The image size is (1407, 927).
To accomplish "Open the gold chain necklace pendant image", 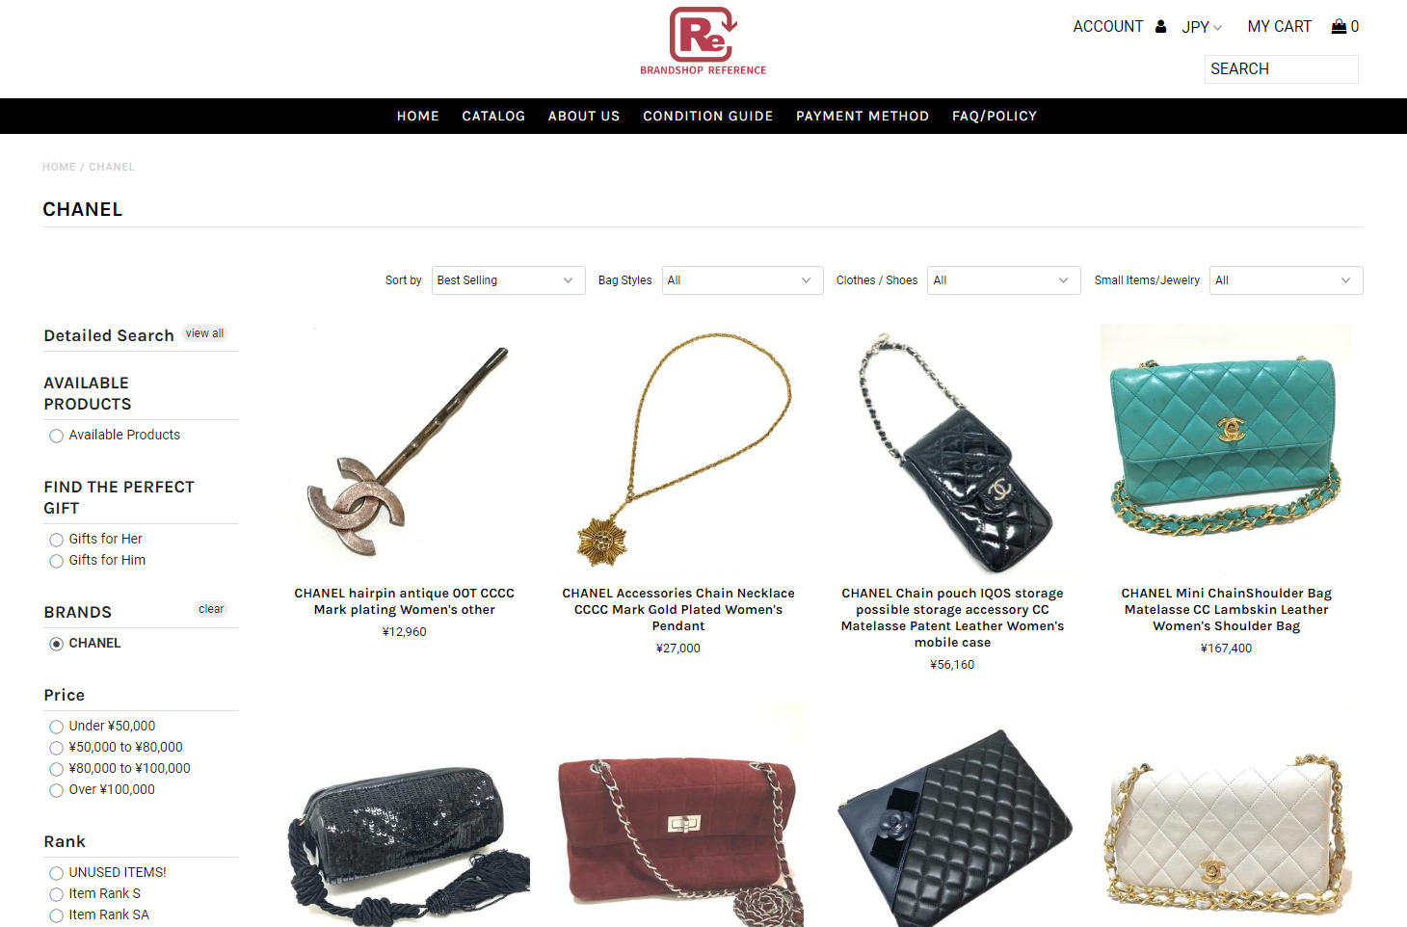I will click(678, 449).
